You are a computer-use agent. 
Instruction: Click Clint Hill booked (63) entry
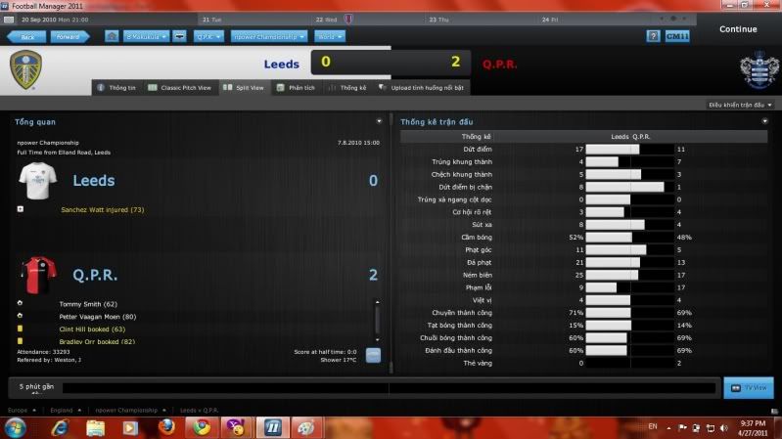click(92, 329)
